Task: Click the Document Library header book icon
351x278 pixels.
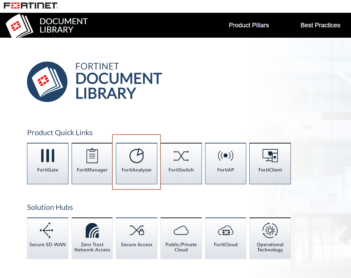Action: pos(19,26)
